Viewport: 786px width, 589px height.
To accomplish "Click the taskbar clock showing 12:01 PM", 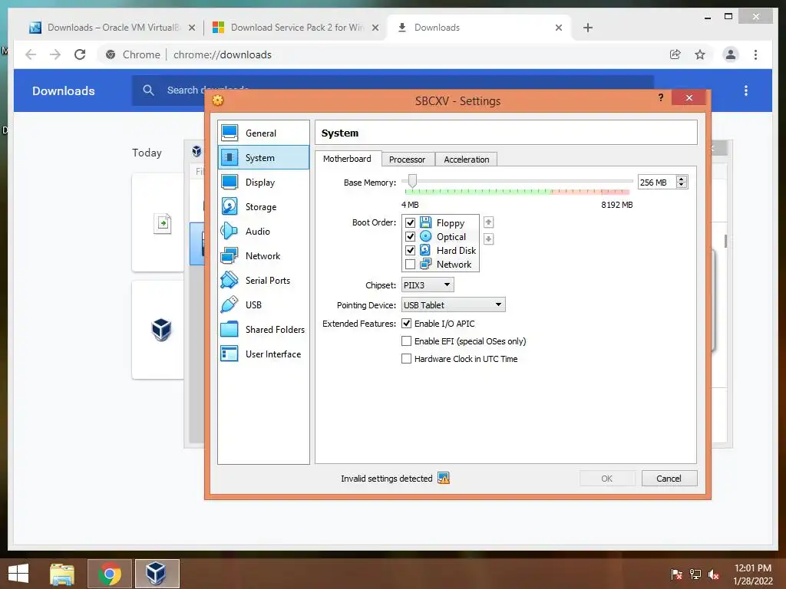I will point(753,574).
